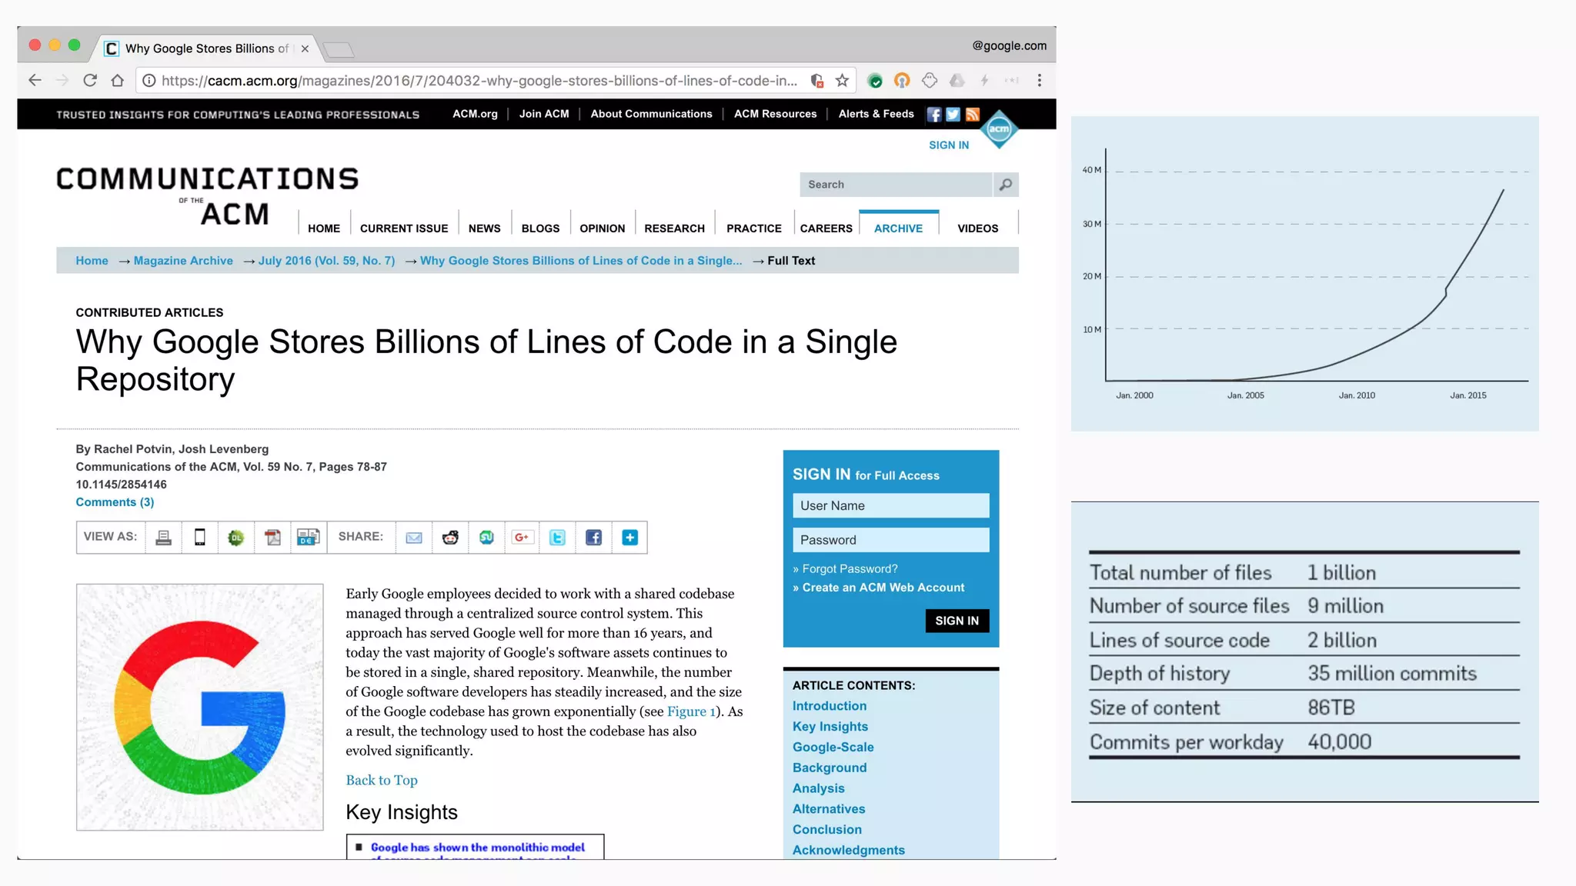
Task: Open the ARCHIVE navigation tab
Action: point(898,228)
